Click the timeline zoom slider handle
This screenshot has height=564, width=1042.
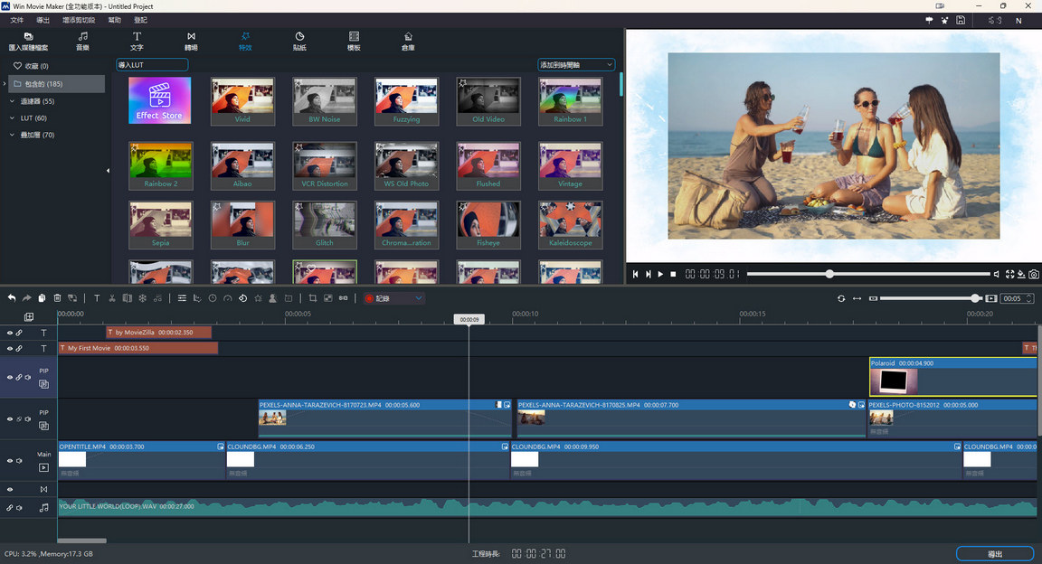[x=975, y=298]
